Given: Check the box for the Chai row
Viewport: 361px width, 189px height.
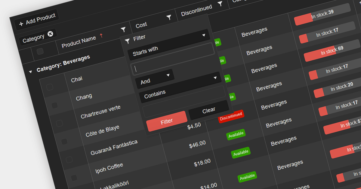Looking at the screenshot, I should (50, 87).
